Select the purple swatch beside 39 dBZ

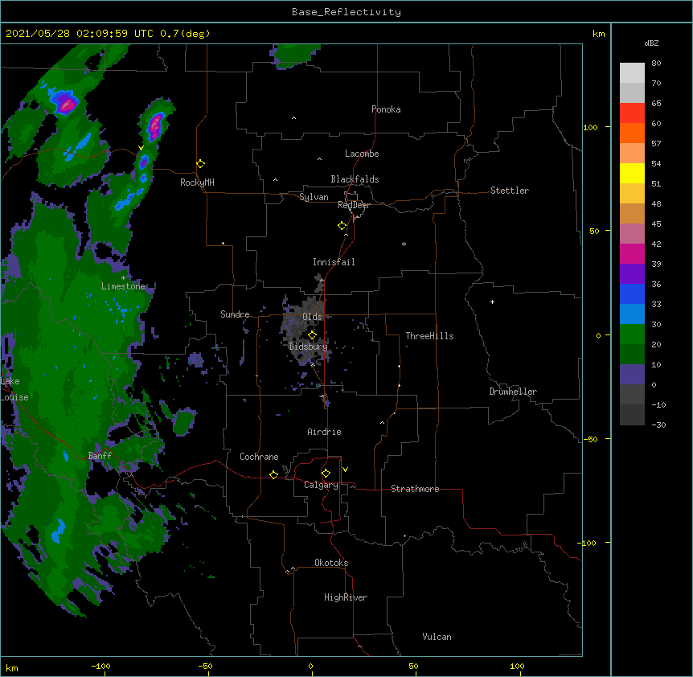coord(632,274)
